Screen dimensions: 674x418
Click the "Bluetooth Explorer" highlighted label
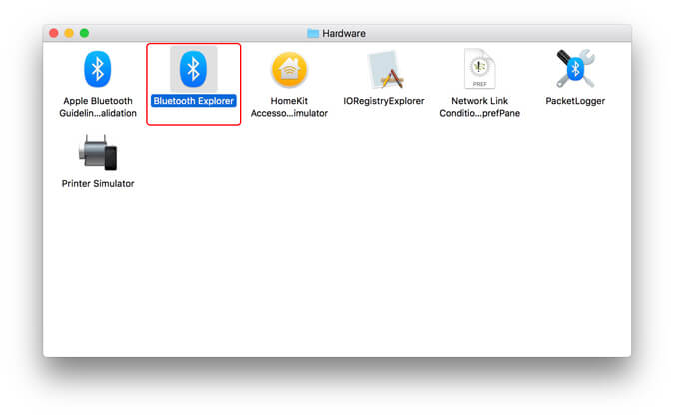pyautogui.click(x=194, y=101)
